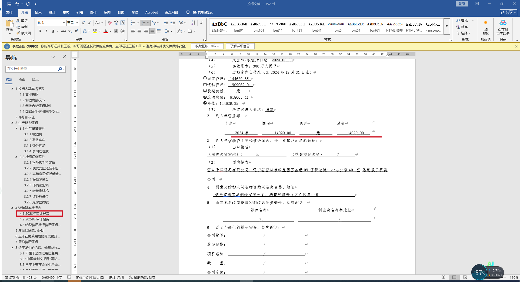Viewport: 520px width, 282px height.
Task: Copy selection using 复制
Action: click(x=22, y=27)
